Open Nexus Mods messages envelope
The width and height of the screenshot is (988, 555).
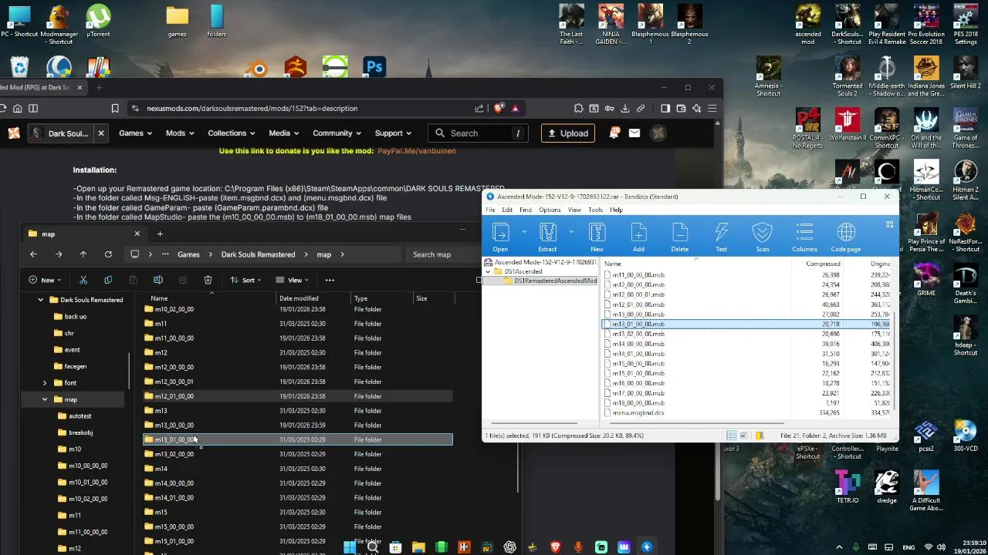[x=634, y=133]
